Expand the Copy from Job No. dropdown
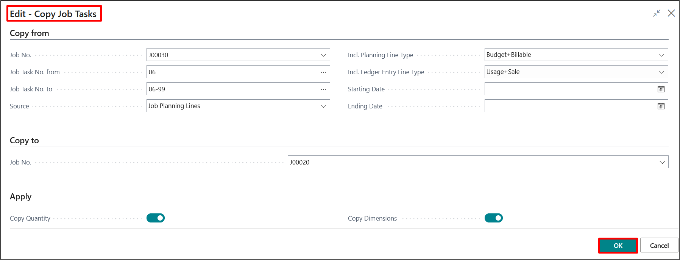 click(323, 55)
